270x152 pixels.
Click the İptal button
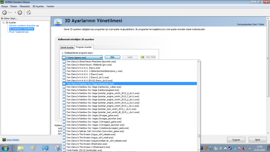coord(258,140)
